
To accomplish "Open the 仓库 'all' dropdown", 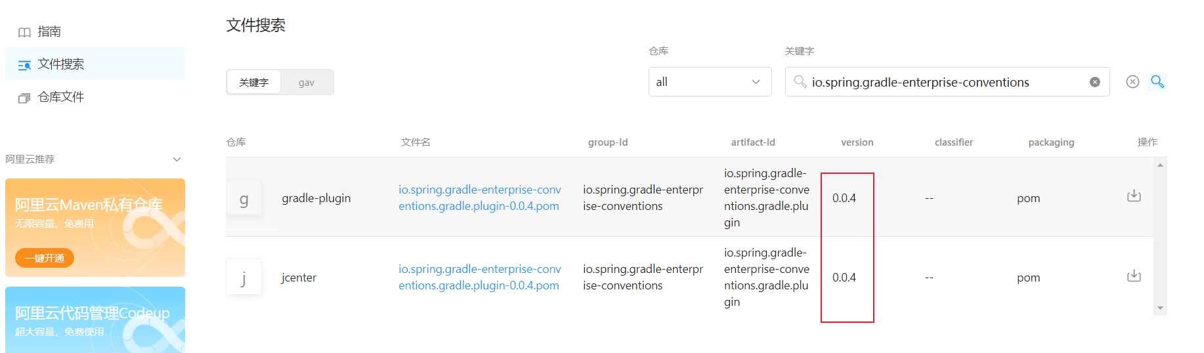I will pos(710,82).
